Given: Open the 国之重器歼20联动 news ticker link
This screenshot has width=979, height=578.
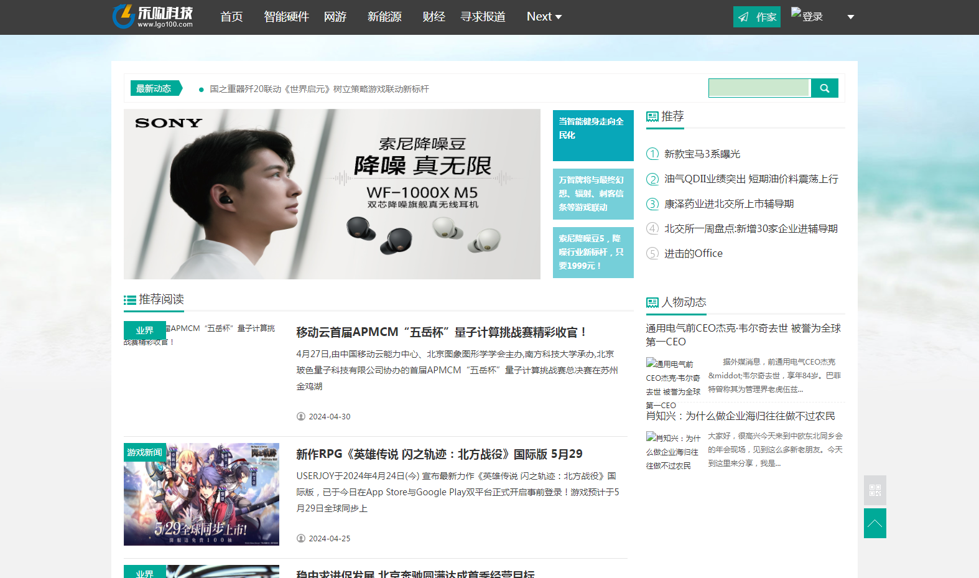Looking at the screenshot, I should (319, 89).
